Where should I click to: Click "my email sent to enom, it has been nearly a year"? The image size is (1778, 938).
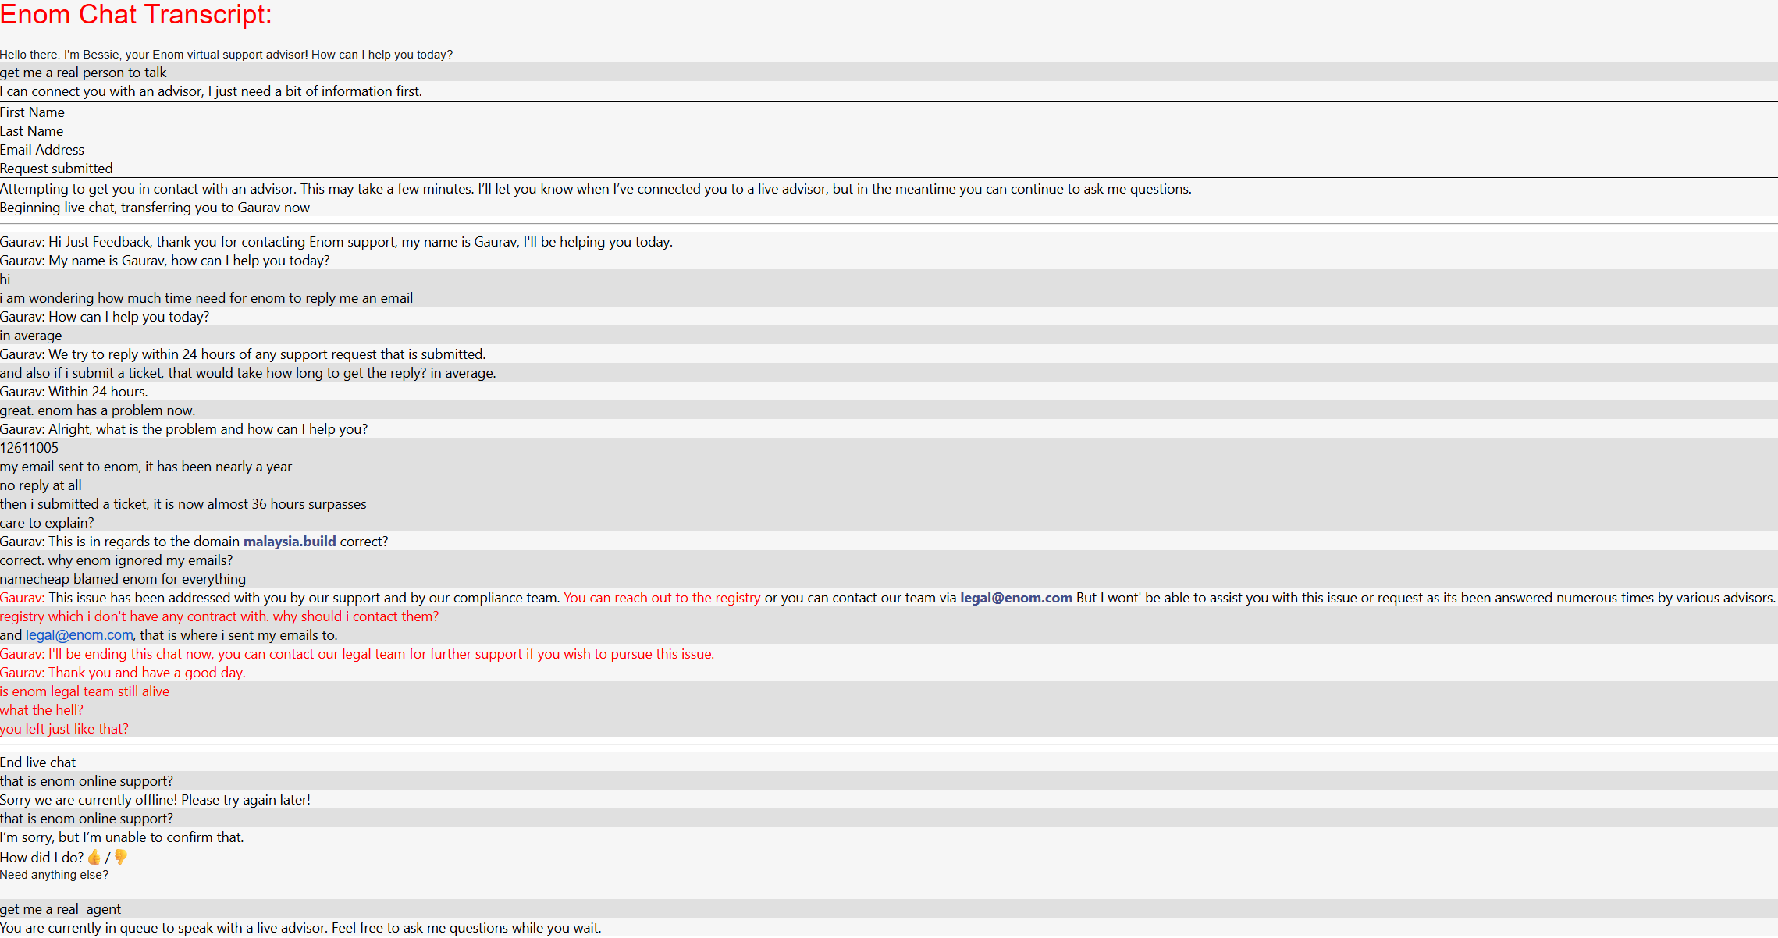146,467
